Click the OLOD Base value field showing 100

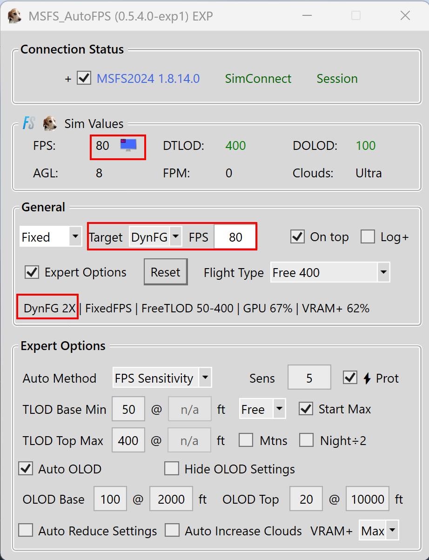pyautogui.click(x=110, y=499)
